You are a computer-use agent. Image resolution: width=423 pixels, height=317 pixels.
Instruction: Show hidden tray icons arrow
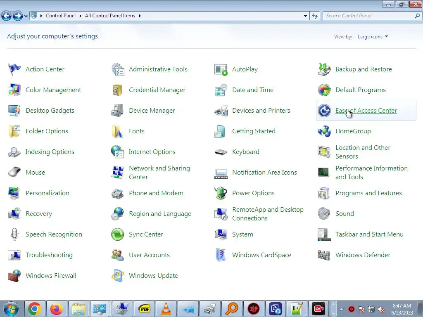pyautogui.click(x=341, y=309)
